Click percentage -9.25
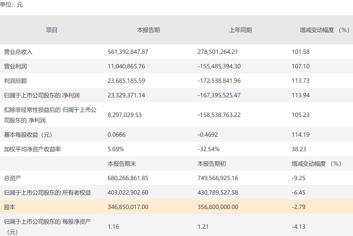The width and height of the screenshot is (353, 236). click(298, 178)
